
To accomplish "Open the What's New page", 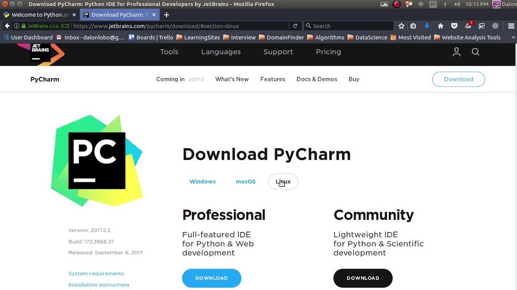I will [232, 79].
